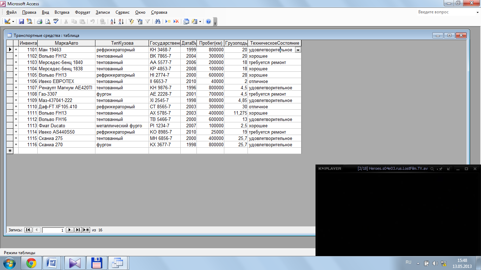This screenshot has width=481, height=270.
Task: Sort descending with the Я-А icon
Action: point(121,21)
